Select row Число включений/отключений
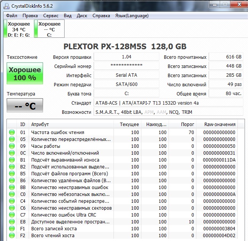 (x=122, y=153)
